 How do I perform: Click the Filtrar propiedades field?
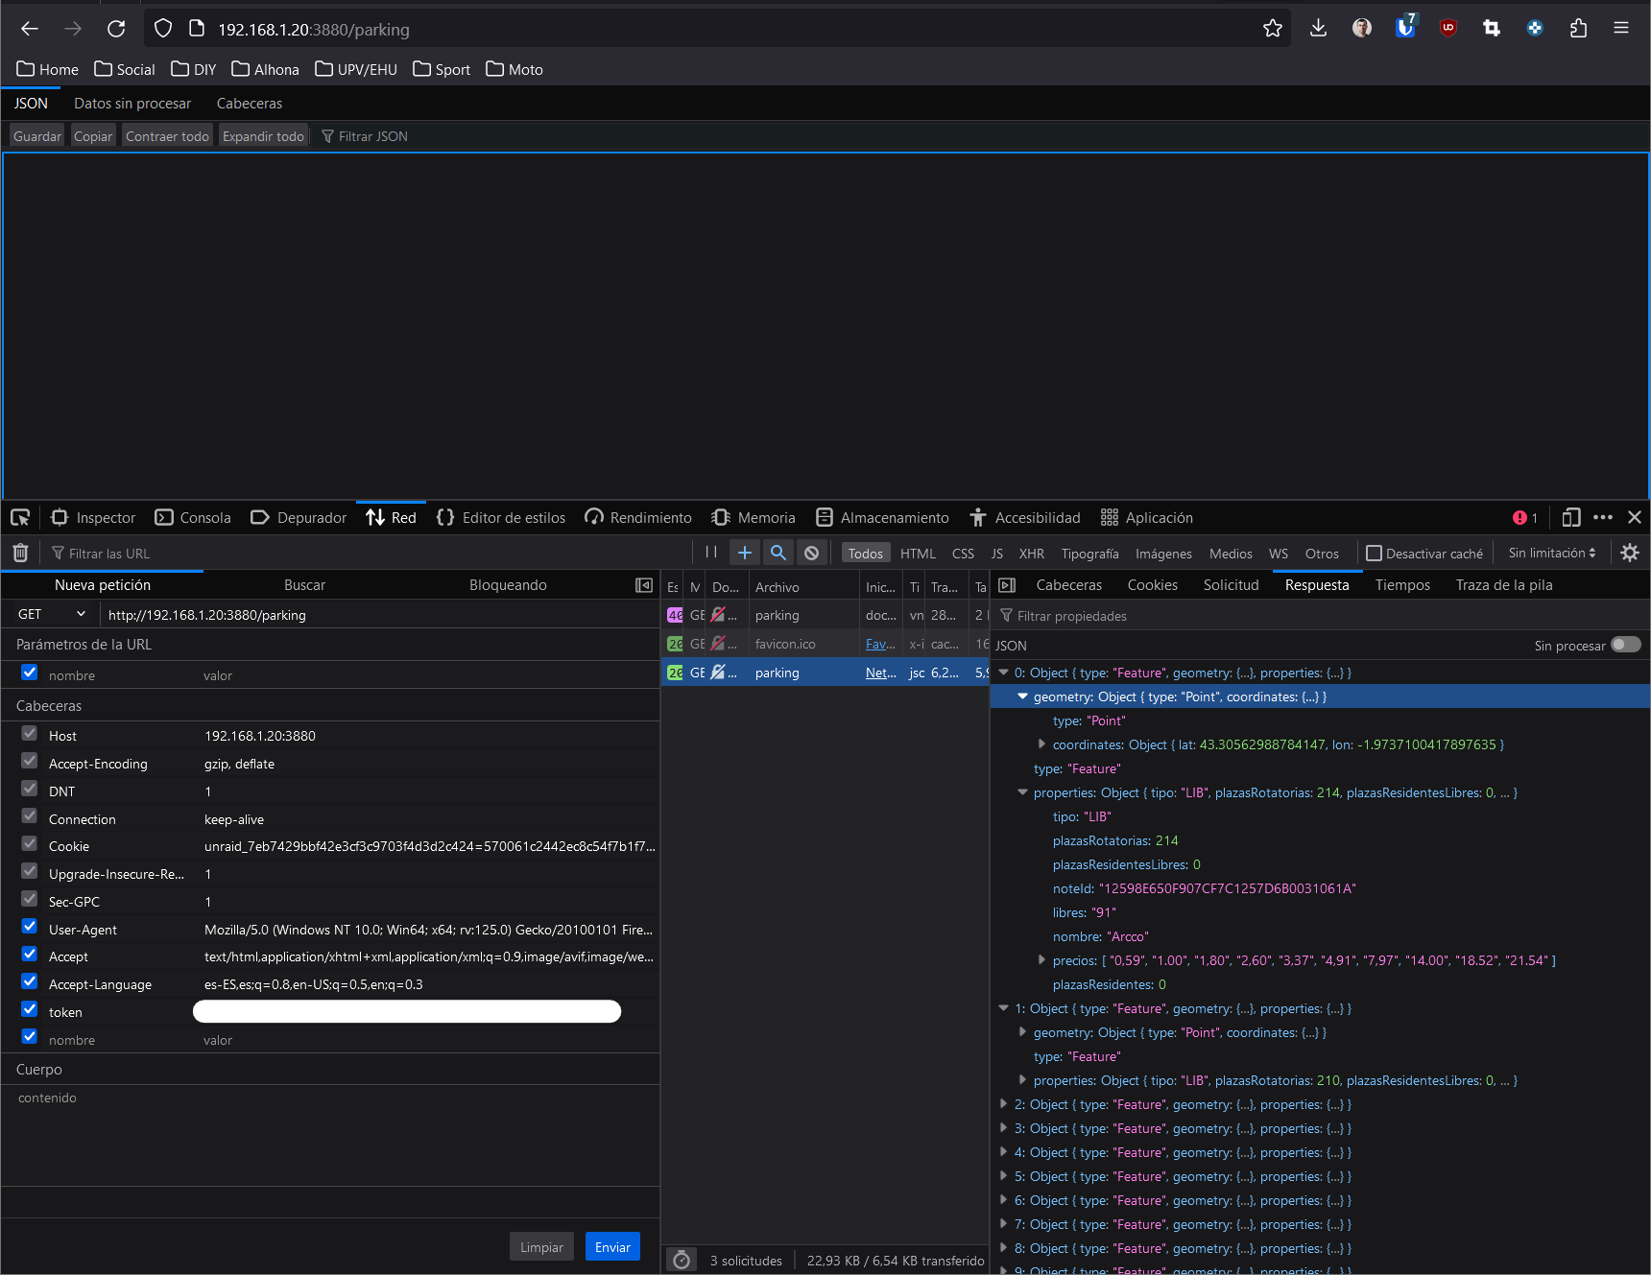coord(1320,616)
